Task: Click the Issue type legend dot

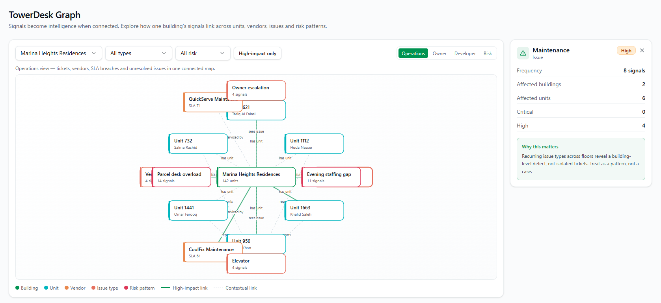Action: point(93,288)
